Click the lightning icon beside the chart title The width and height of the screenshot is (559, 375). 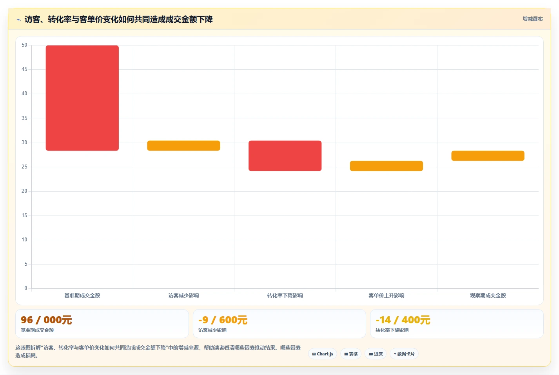coord(18,20)
